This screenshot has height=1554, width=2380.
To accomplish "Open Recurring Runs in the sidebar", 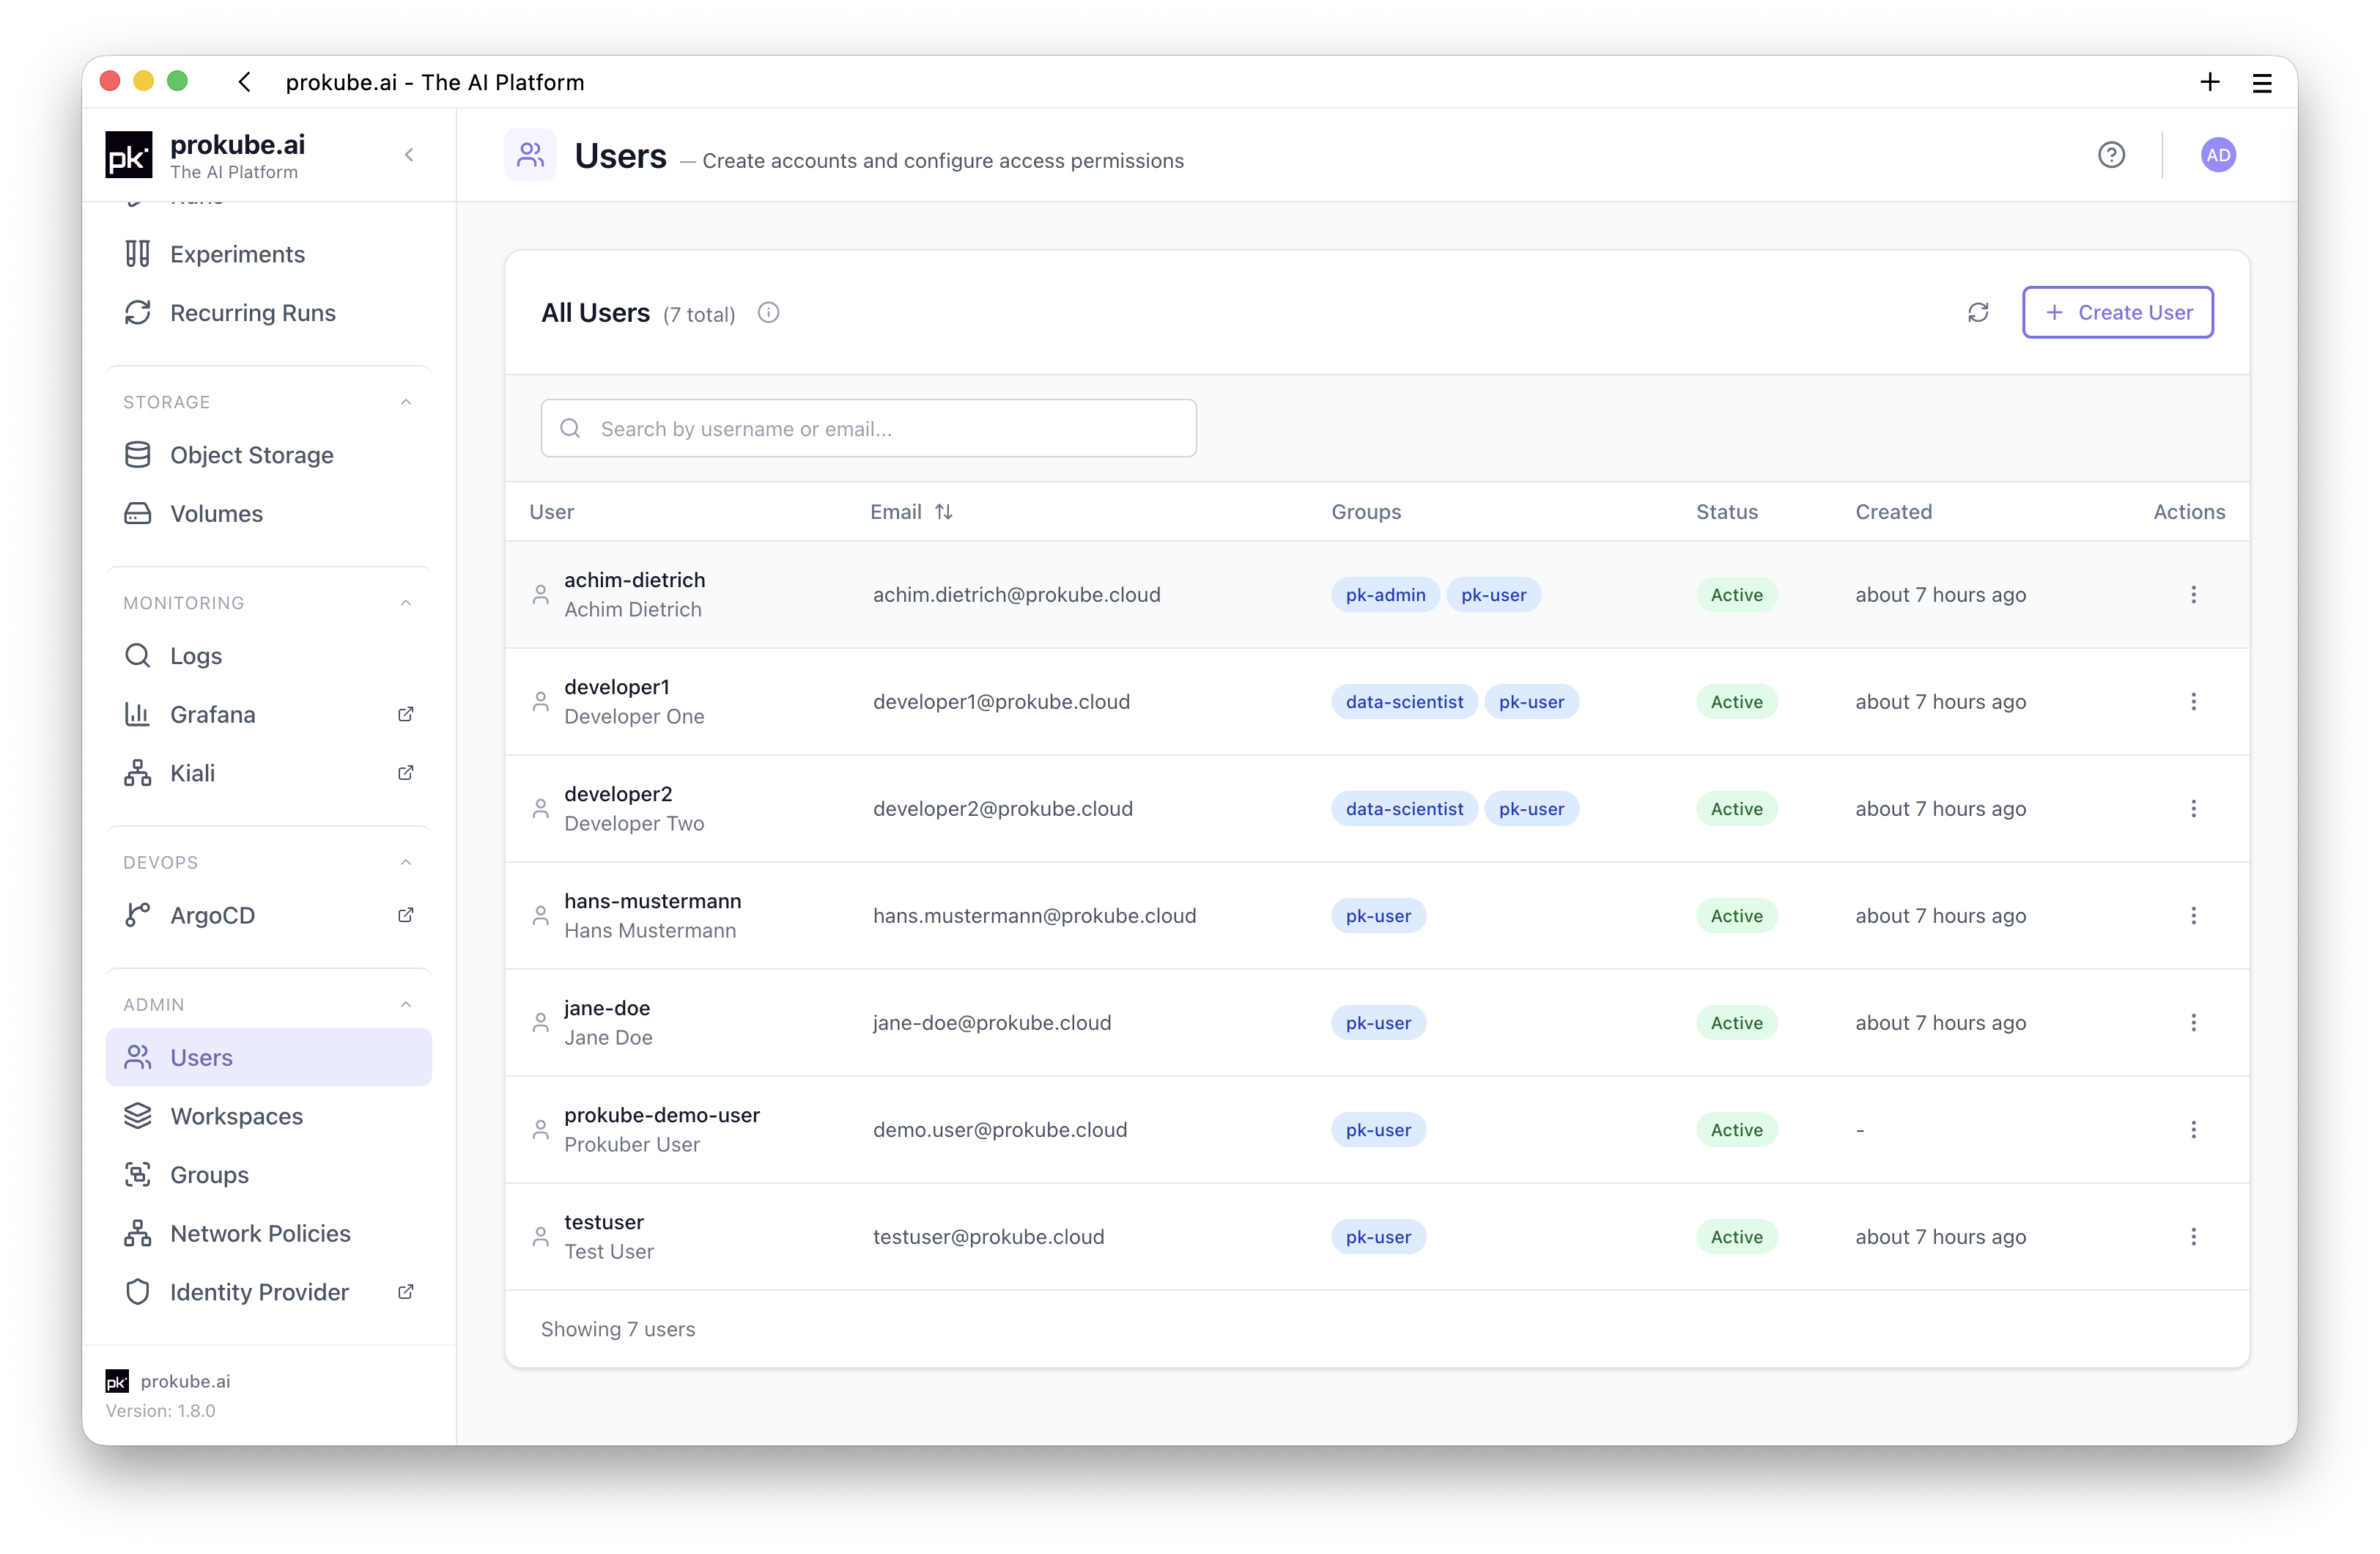I will [x=268, y=313].
